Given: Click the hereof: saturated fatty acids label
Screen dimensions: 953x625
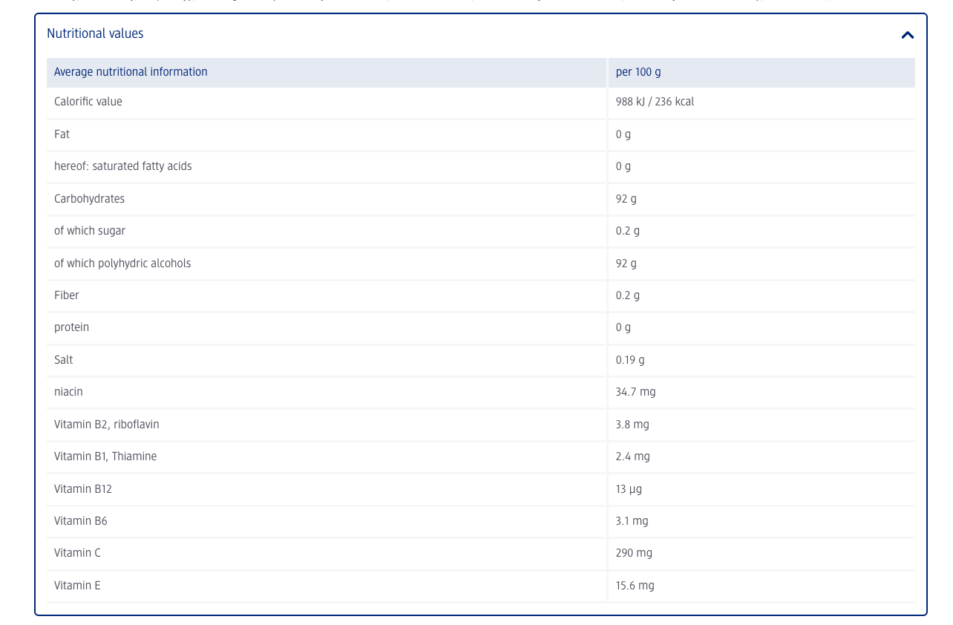Looking at the screenshot, I should click(x=123, y=166).
